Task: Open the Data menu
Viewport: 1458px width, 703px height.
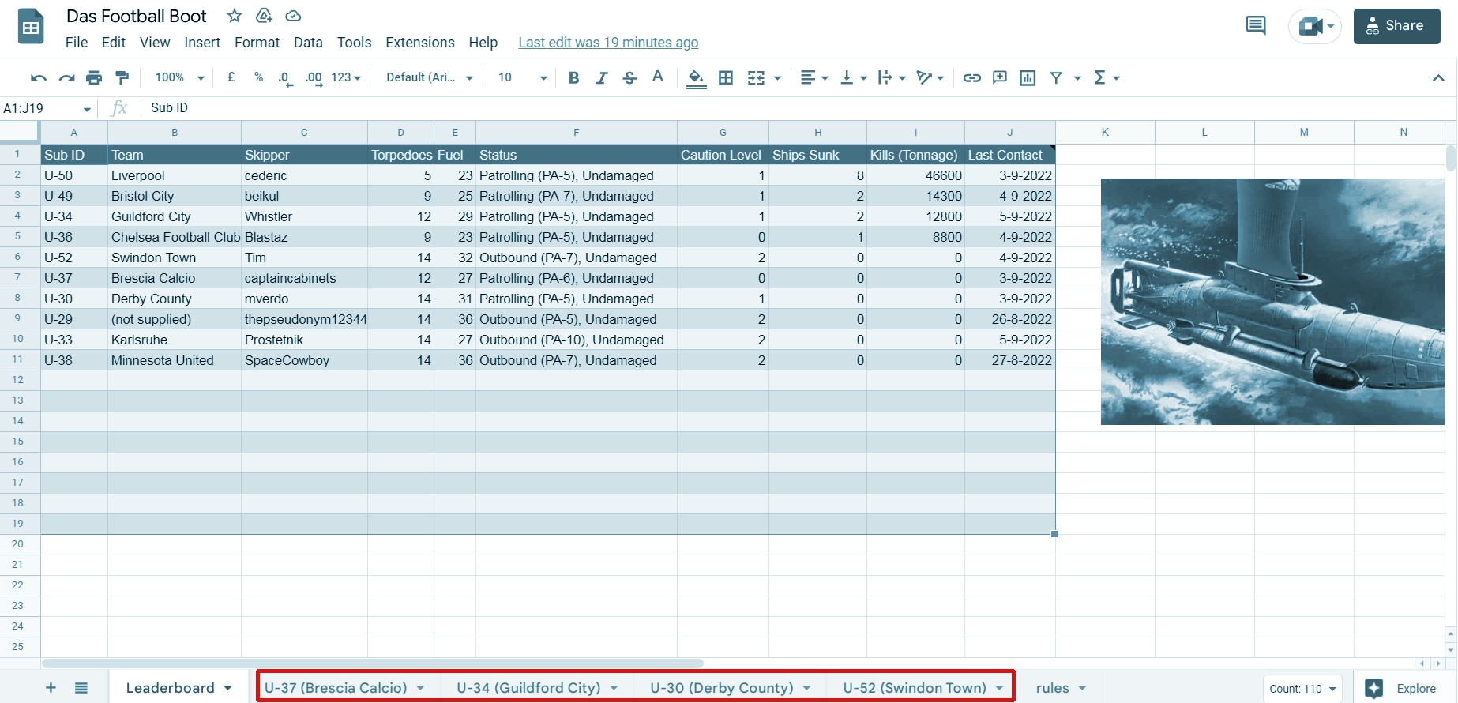Action: 308,43
